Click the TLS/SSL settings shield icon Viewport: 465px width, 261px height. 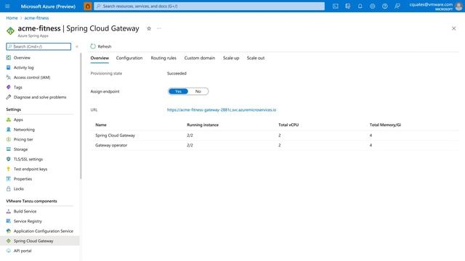click(x=8, y=159)
